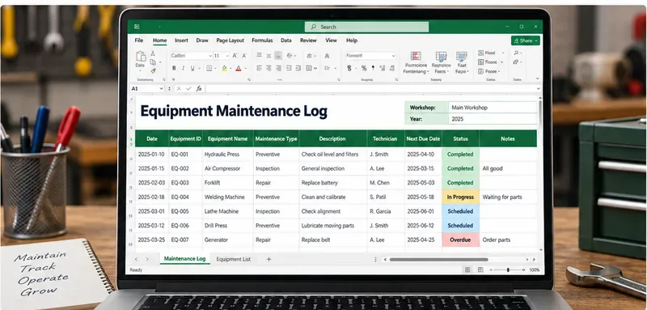Click the Insert Function fx icon
The image size is (647, 310).
[x=199, y=88]
